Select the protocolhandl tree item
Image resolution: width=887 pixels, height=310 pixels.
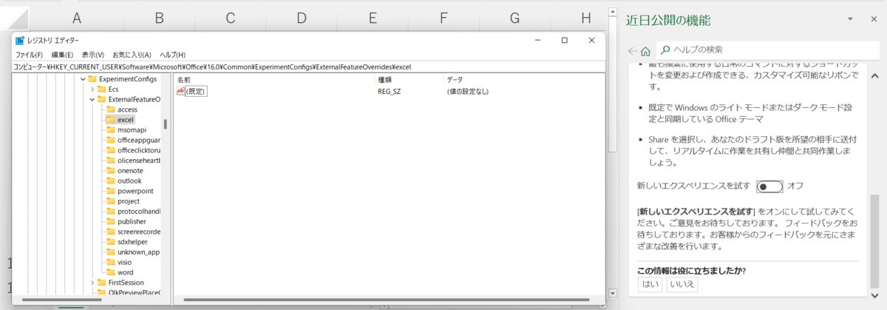coord(139,212)
